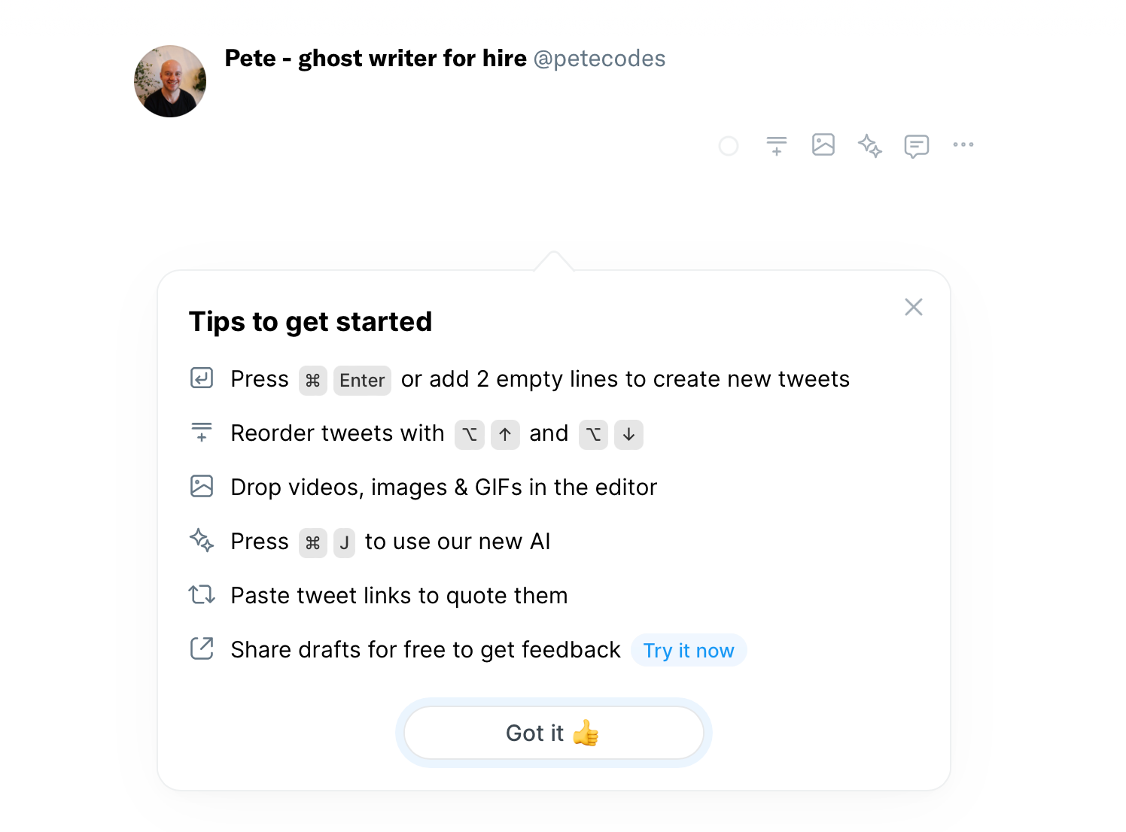Viewport: 1126px width, 832px height.
Task: Click the share icon beside Share drafts tip
Action: [202, 648]
